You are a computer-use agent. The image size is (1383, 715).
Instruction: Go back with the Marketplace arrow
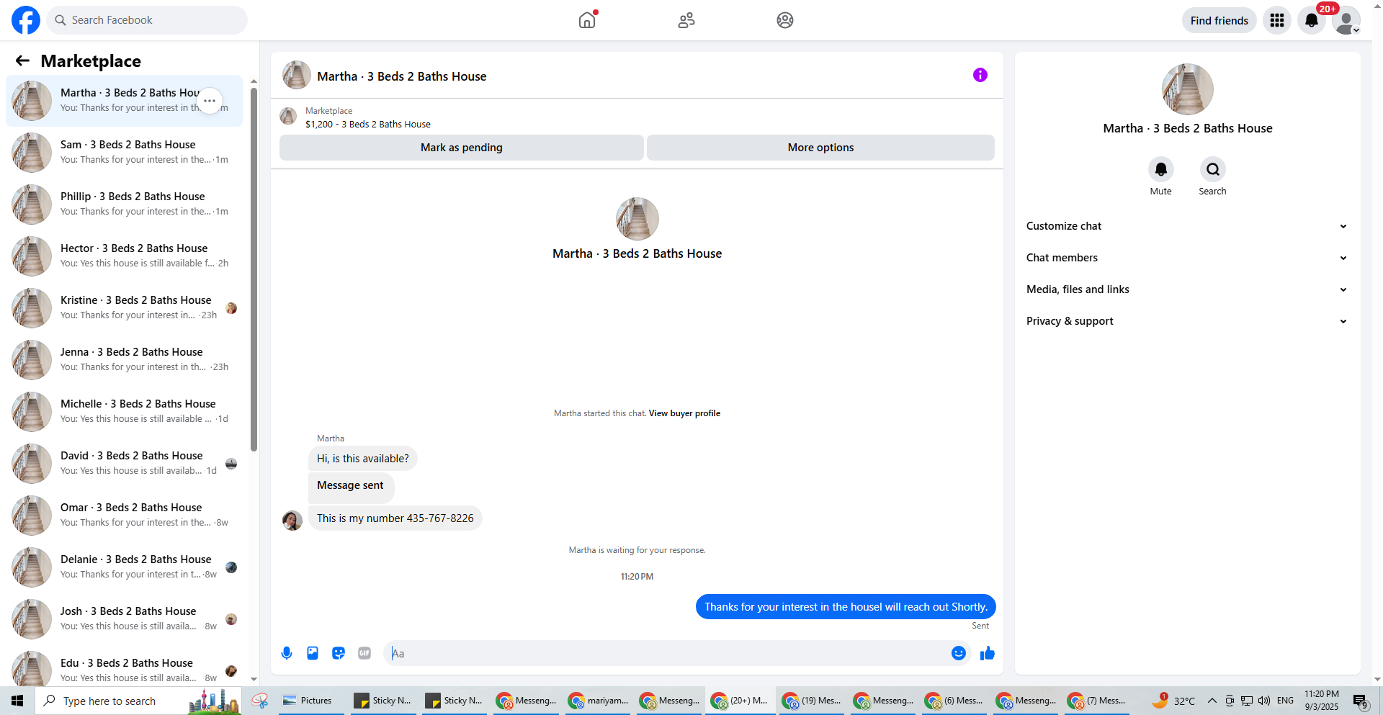click(x=22, y=61)
